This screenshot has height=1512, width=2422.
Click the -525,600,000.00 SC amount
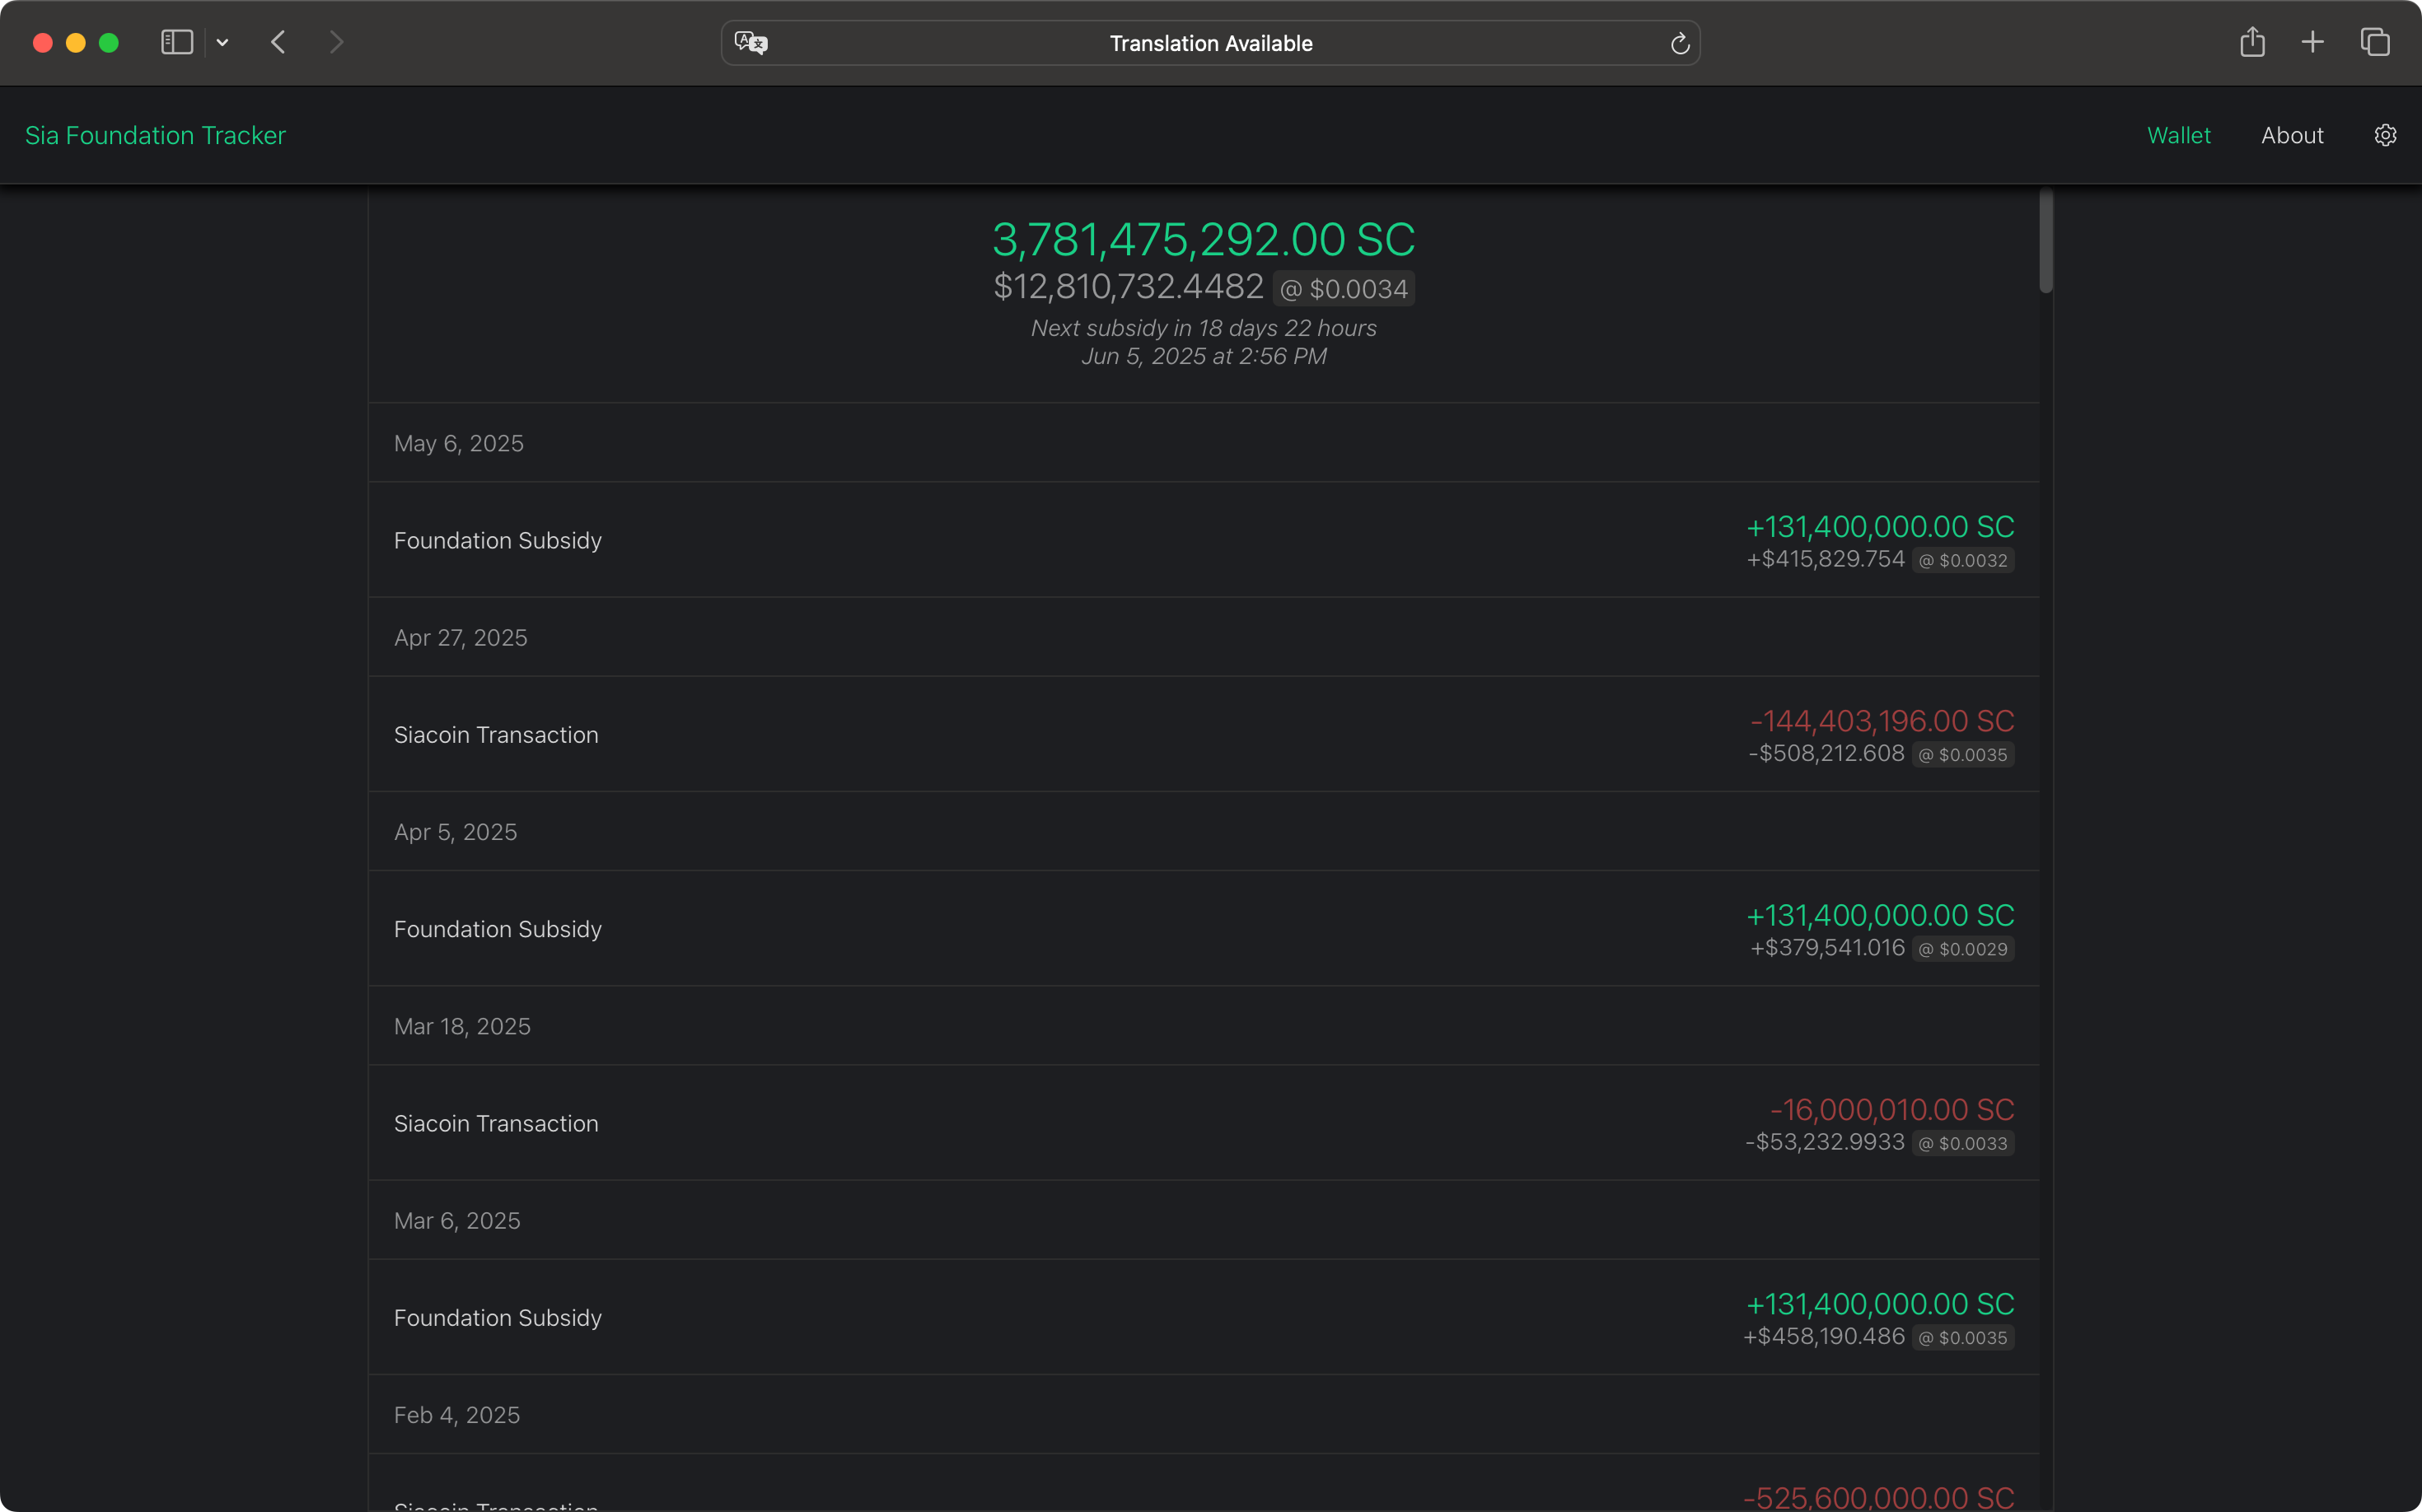1879,1497
